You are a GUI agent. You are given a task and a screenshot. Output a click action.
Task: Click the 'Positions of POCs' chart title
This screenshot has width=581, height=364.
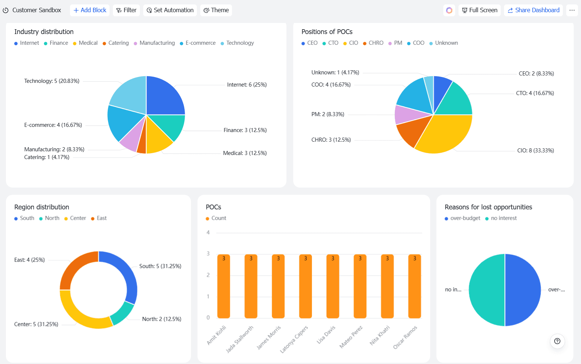pos(327,32)
